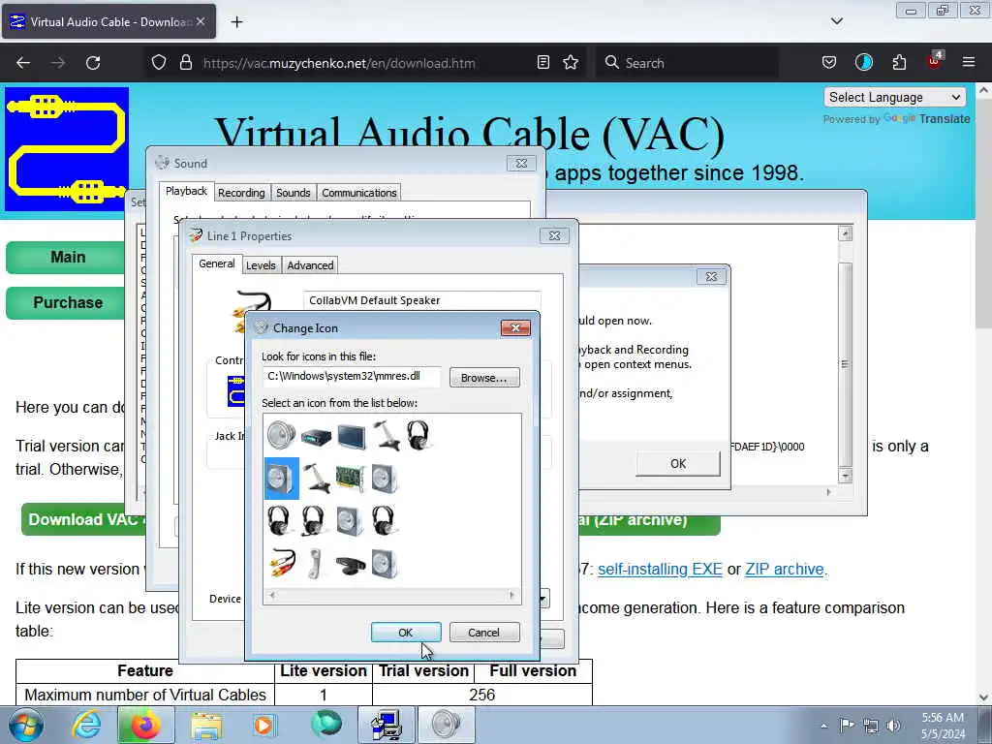Viewport: 992px width, 744px height.
Task: Click the Browse... button
Action: (484, 378)
